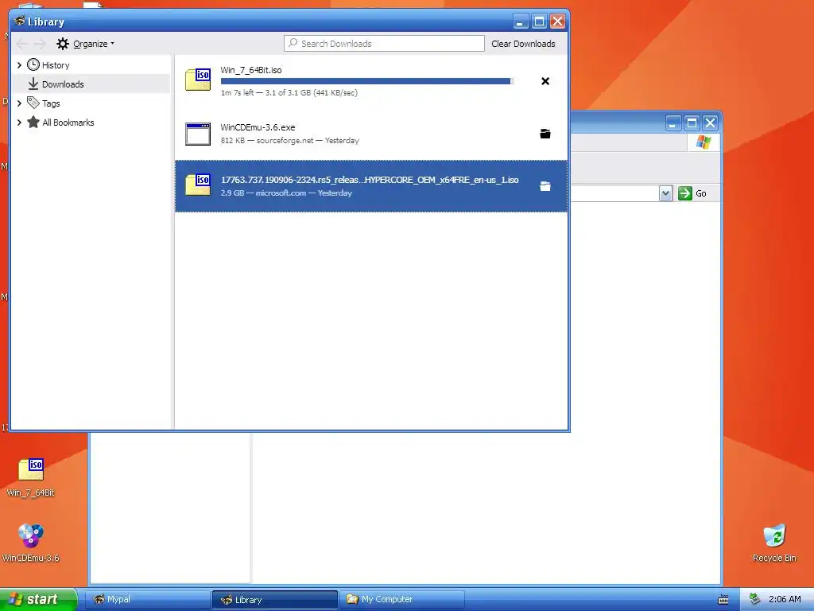Expand the History tree node
The height and width of the screenshot is (611, 814).
tap(19, 65)
